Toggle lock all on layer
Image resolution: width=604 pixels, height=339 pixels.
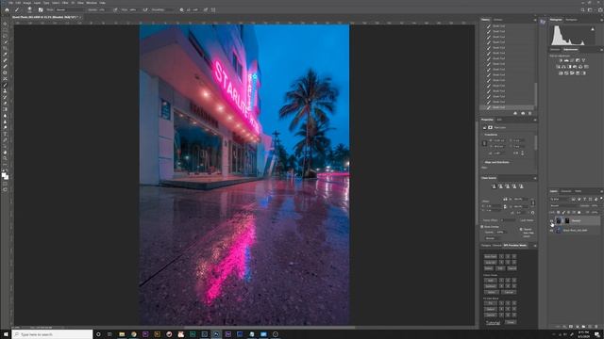[x=579, y=212]
